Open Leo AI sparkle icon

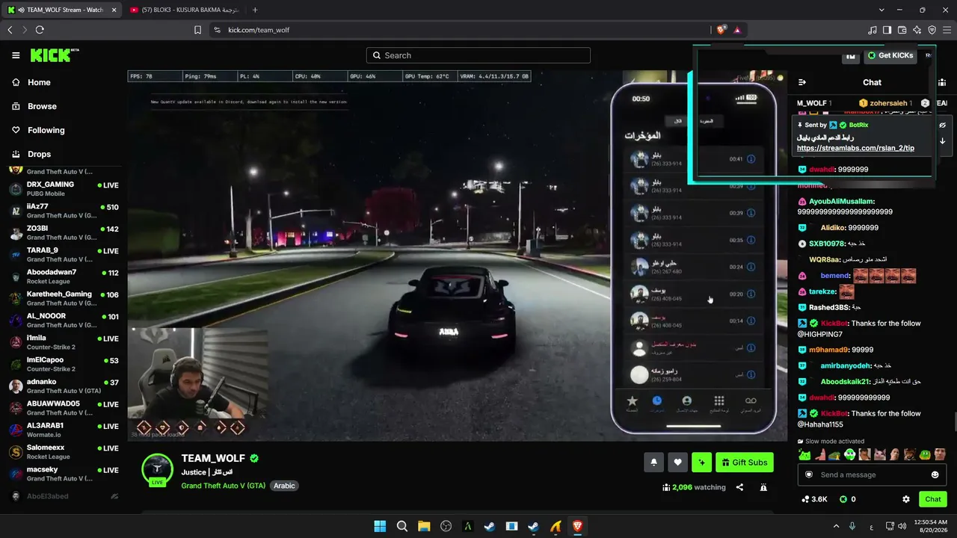coord(917,30)
